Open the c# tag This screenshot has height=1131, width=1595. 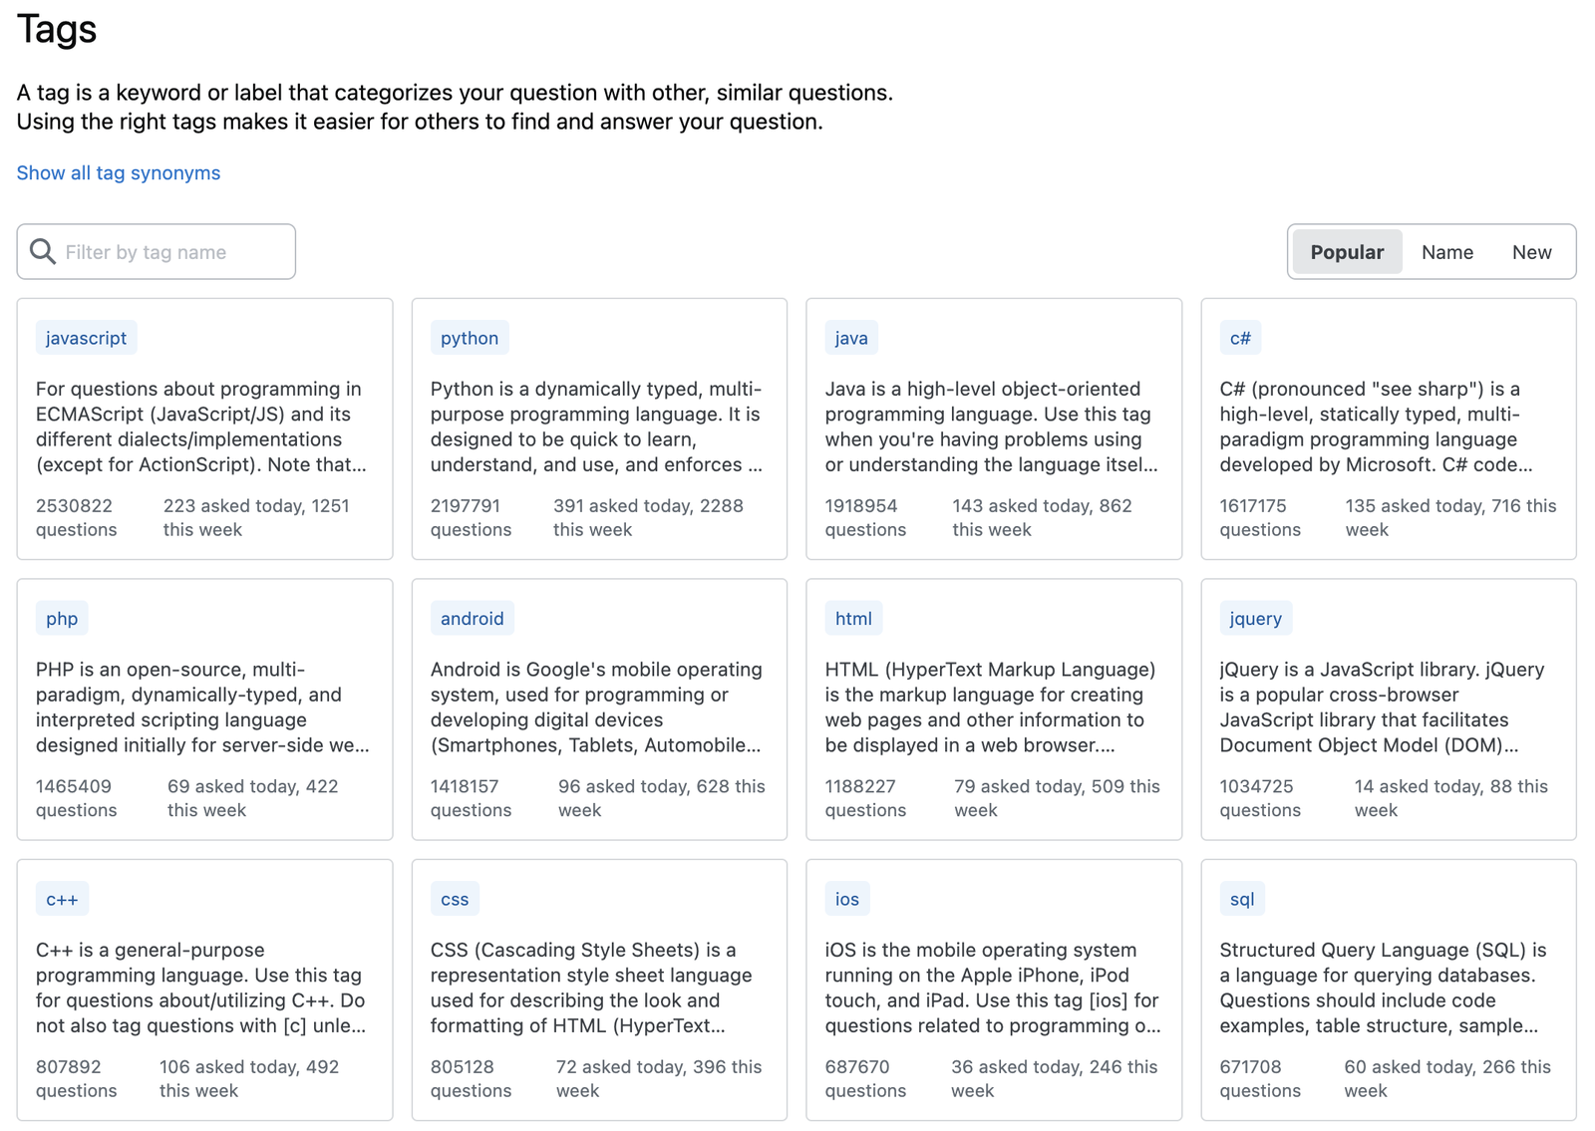1240,338
